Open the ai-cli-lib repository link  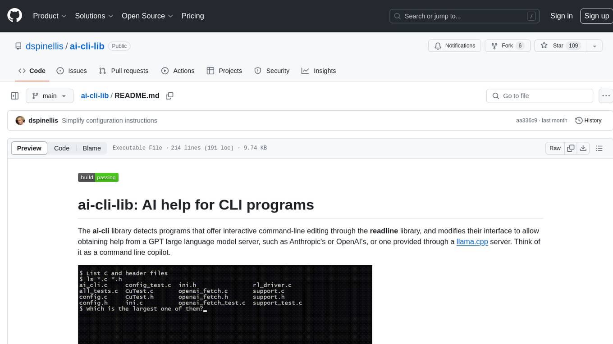pos(87,46)
